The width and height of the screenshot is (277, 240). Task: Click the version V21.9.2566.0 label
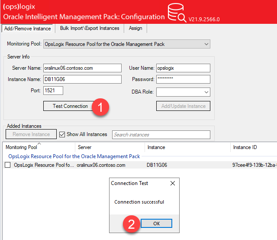(x=204, y=19)
